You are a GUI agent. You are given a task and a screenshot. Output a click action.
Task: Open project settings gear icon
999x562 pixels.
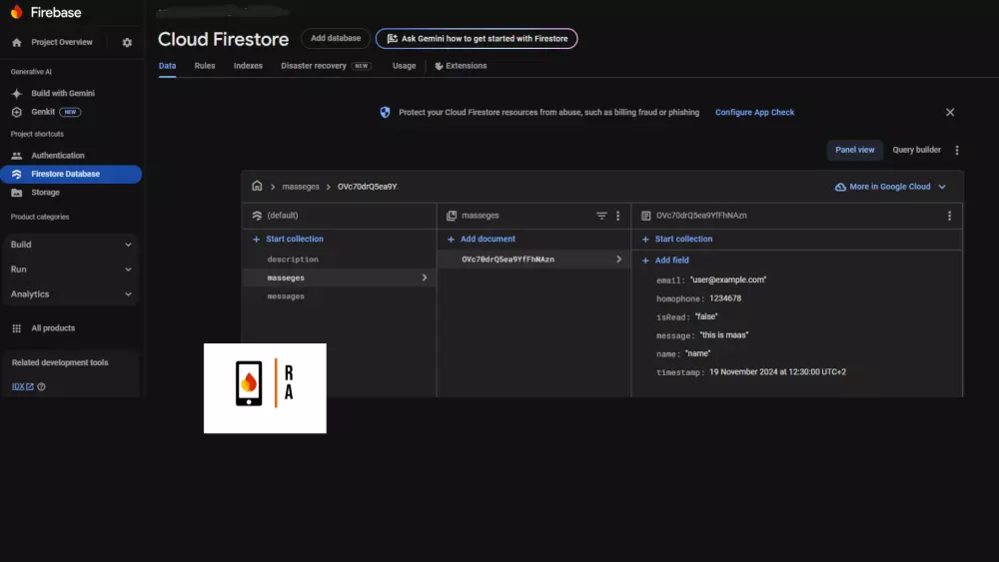(127, 42)
